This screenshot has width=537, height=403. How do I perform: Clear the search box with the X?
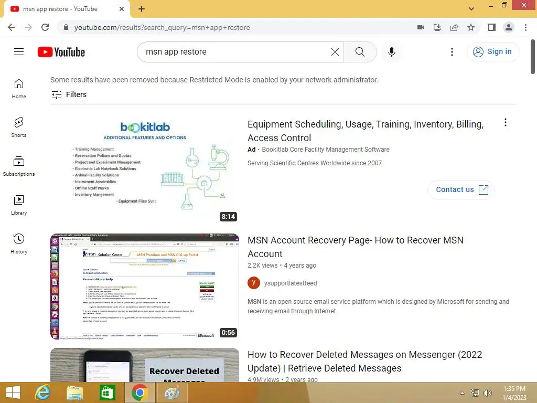coord(335,52)
